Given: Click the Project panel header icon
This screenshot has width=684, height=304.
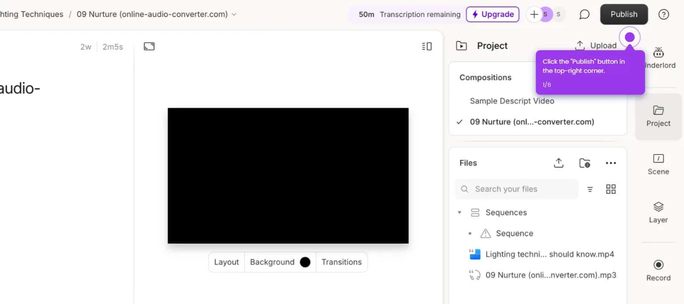Looking at the screenshot, I should click(x=462, y=46).
